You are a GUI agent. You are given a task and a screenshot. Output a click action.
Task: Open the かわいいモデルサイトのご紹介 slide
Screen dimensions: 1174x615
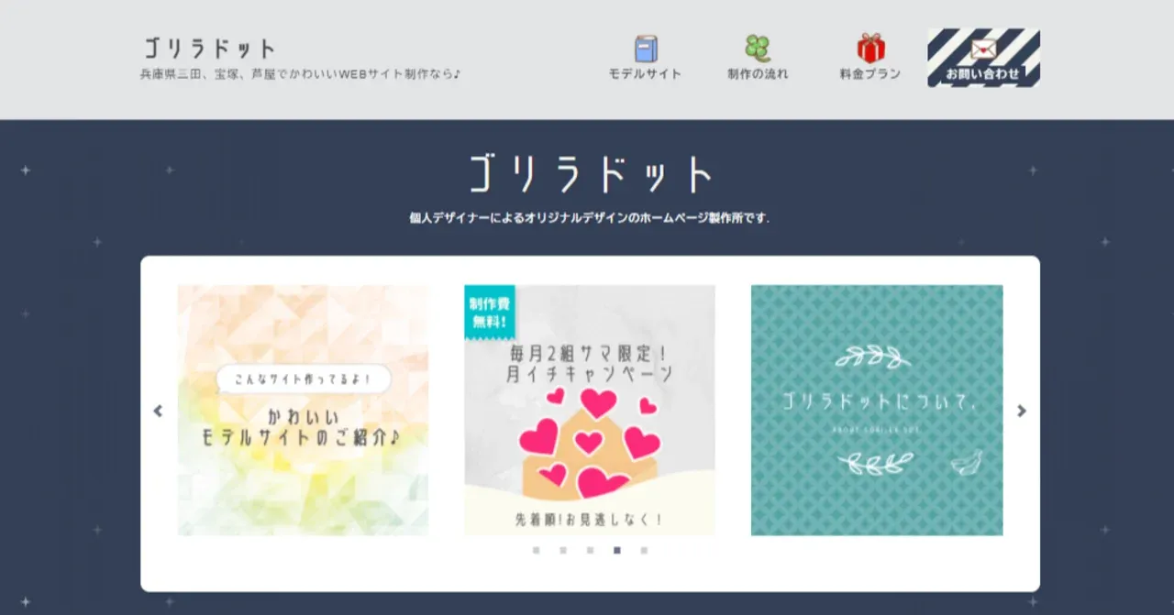tap(303, 410)
